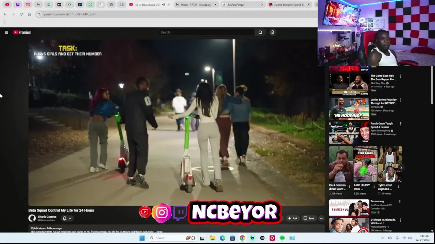Open Wi-Fi network icon in system tray
The image size is (435, 244).
pos(404,238)
